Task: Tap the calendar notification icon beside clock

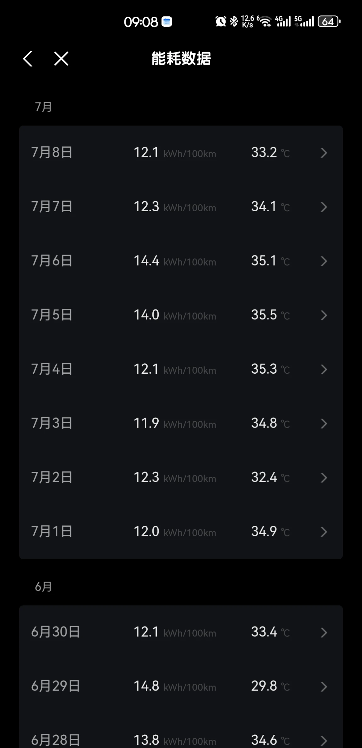Action: click(167, 21)
